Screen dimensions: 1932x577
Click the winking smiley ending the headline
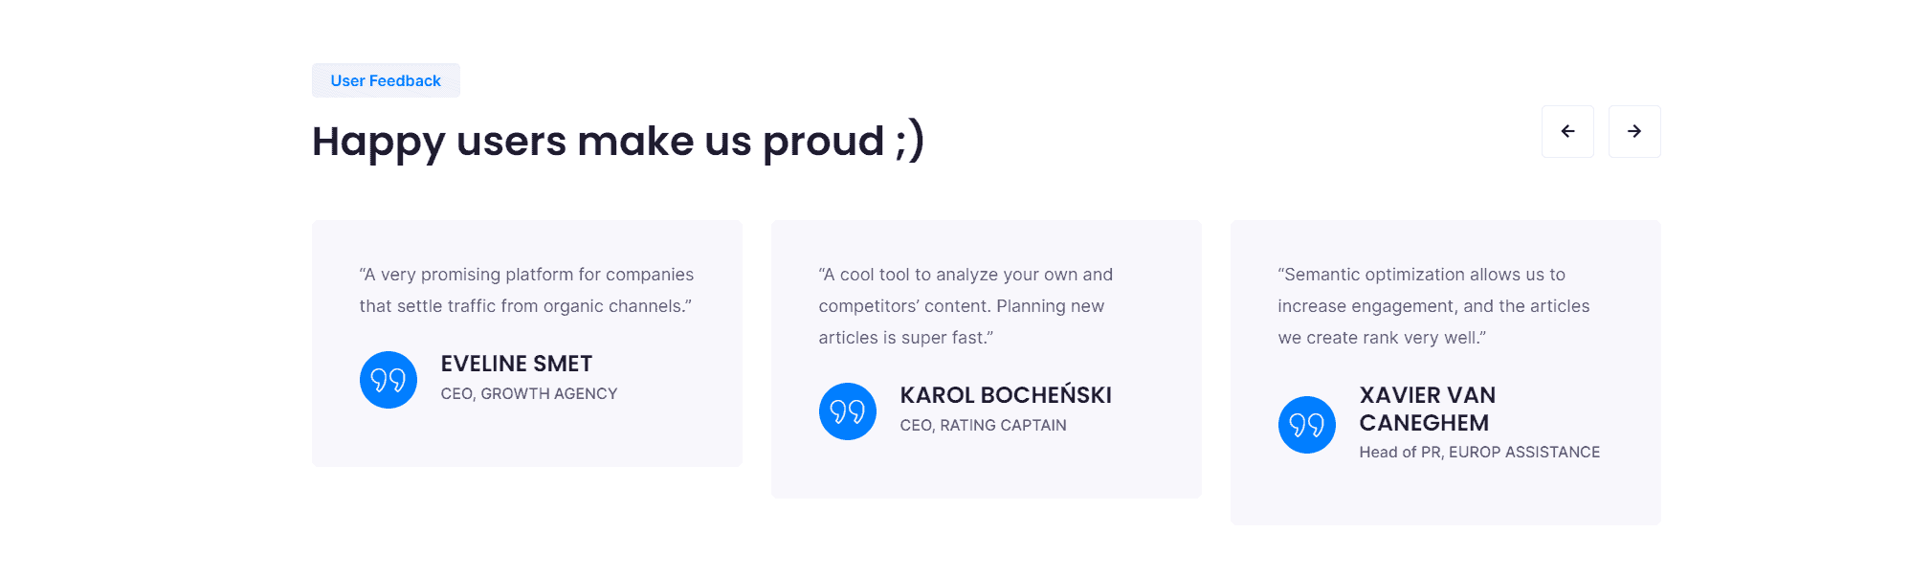tap(909, 141)
